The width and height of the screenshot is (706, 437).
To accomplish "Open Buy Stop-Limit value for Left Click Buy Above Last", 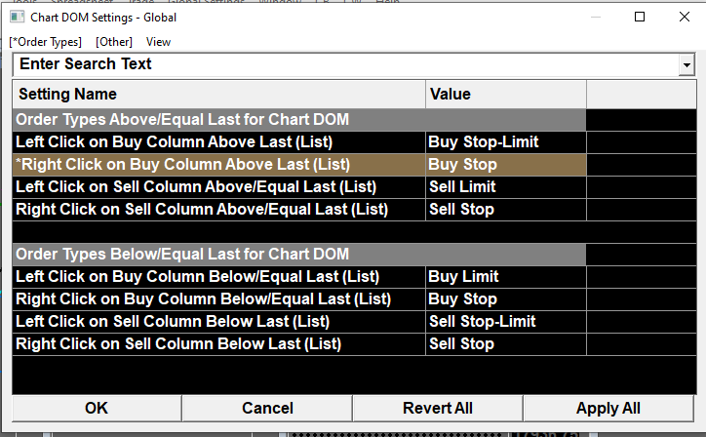I will tap(505, 142).
